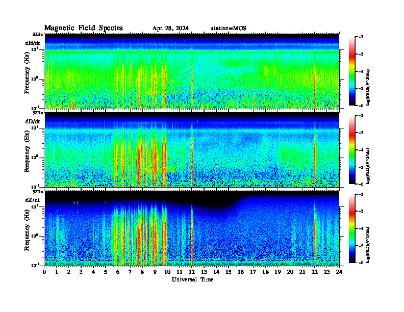
Task: Click the "Magnetic Field Spectra" plot title
Action: pyautogui.click(x=84, y=28)
